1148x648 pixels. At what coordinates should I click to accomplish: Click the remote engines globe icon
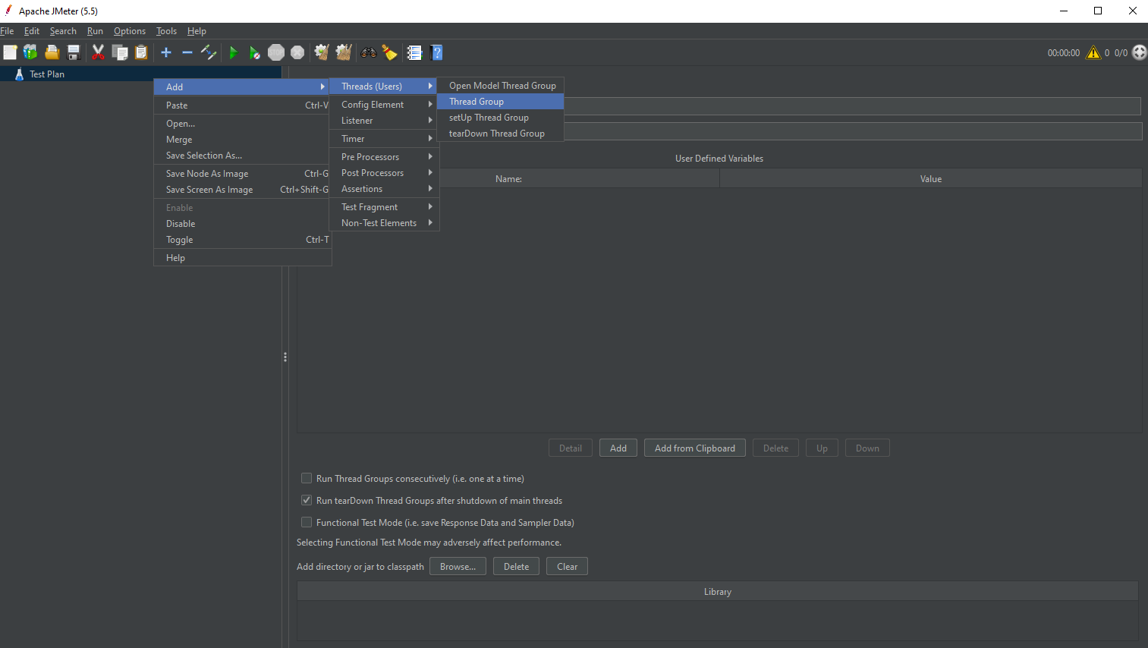point(1139,52)
